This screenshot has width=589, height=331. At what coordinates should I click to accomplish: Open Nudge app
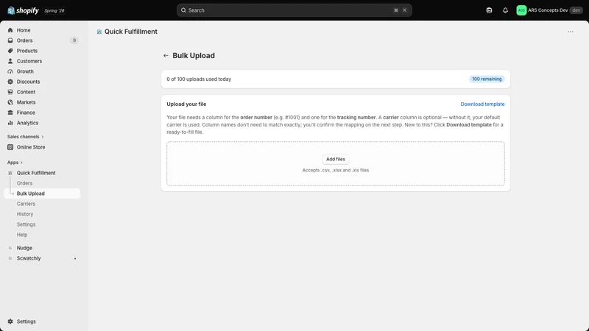24,248
